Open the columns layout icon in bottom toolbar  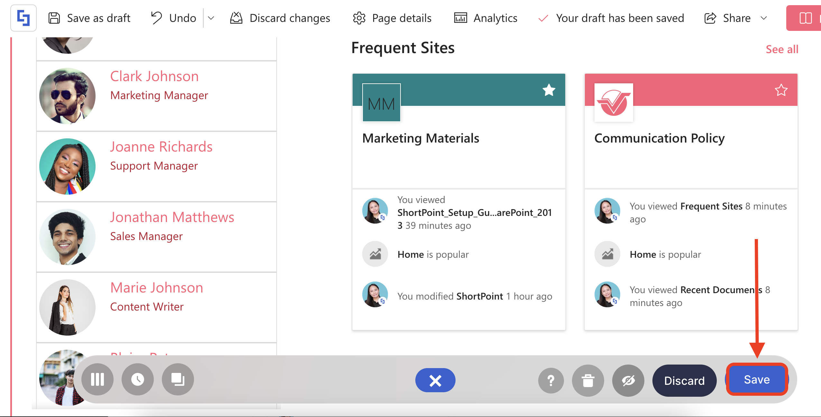pyautogui.click(x=97, y=380)
